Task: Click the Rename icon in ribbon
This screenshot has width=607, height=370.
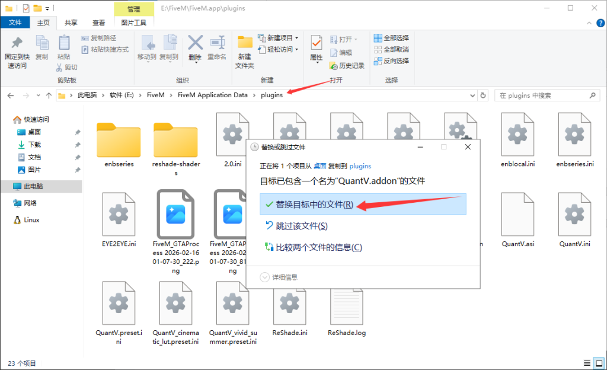Action: tap(217, 44)
